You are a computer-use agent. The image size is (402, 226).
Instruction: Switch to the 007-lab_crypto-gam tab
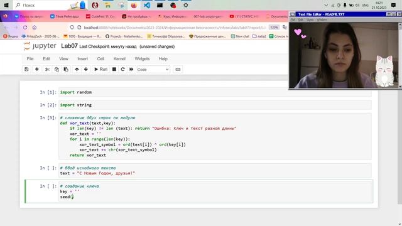pos(208,16)
